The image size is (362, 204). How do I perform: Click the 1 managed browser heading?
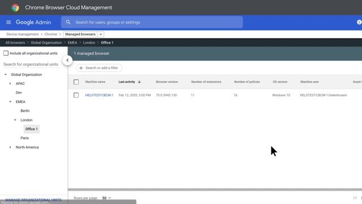[92, 53]
